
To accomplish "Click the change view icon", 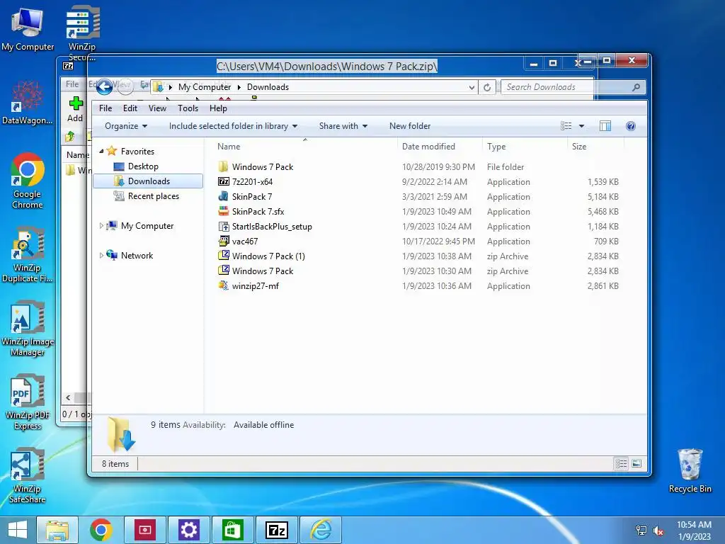I will (566, 126).
